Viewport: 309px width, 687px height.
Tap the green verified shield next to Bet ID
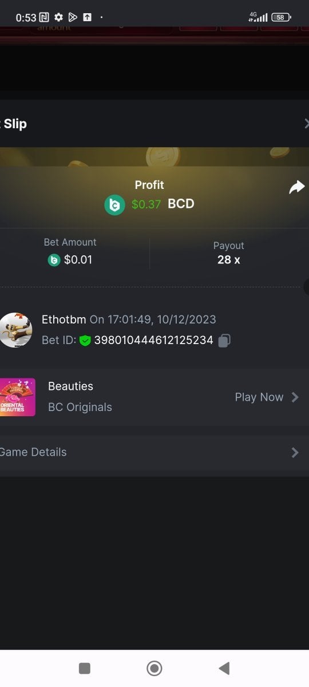click(85, 341)
